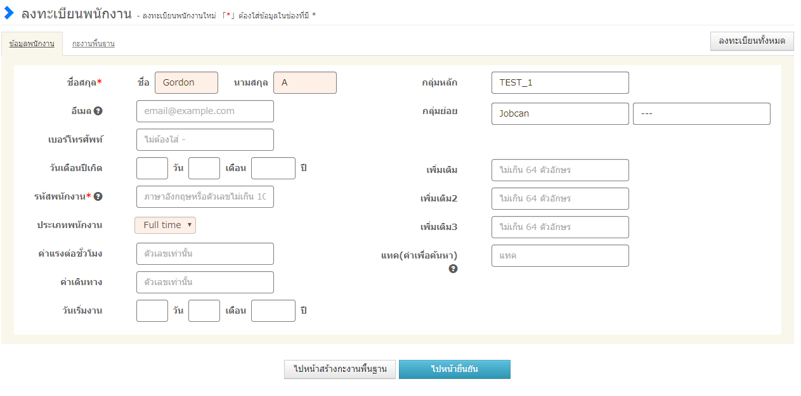Viewport: 801px width, 396px height.
Task: Focus the first name field containing Gordon
Action: coord(186,82)
